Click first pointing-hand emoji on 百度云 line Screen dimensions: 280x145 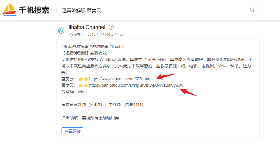pos(81,86)
